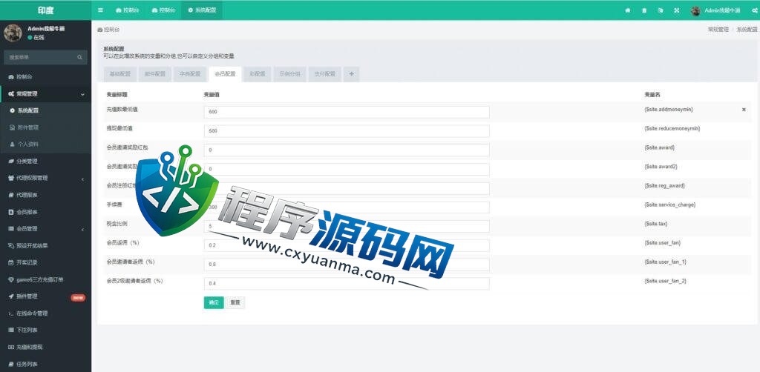
Task: Click the 变量标题 column header
Action: 117,94
